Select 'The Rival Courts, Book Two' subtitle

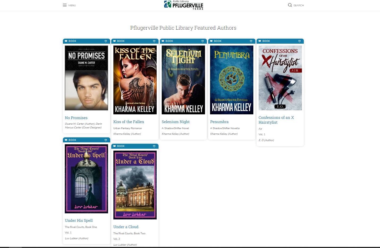pyautogui.click(x=129, y=233)
